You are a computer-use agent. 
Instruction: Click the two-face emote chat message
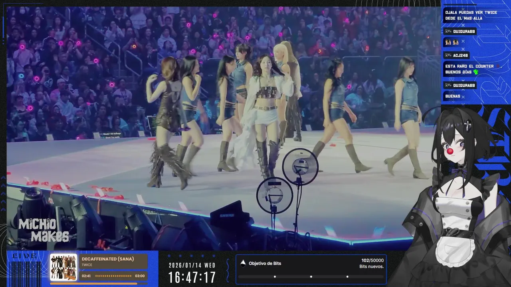[452, 41]
